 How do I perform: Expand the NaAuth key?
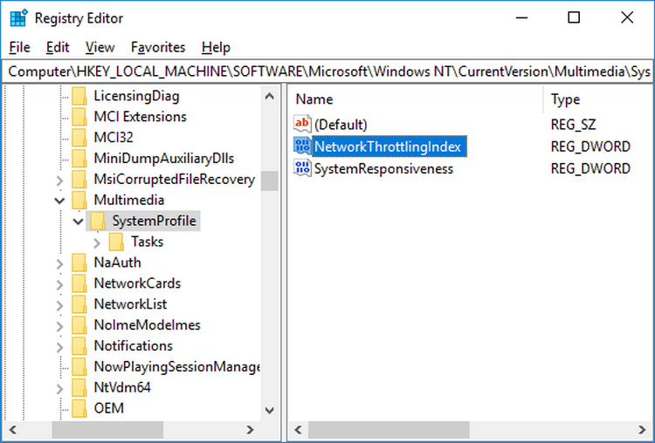[59, 263]
